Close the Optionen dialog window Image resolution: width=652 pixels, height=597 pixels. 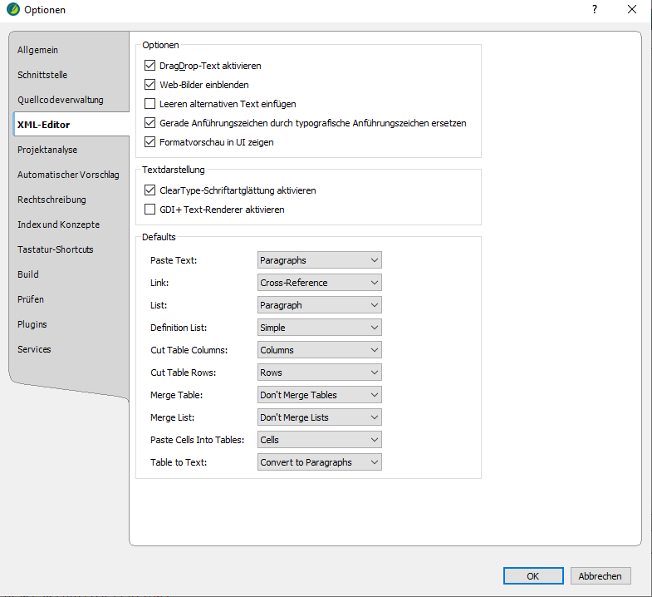(632, 10)
